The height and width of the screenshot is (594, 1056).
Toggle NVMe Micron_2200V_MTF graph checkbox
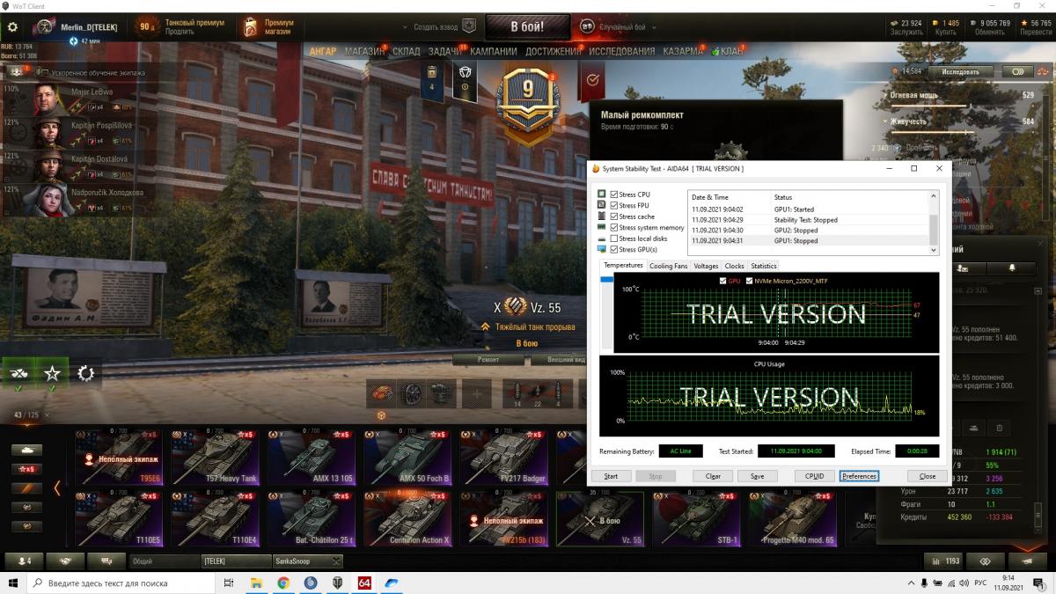coord(749,281)
